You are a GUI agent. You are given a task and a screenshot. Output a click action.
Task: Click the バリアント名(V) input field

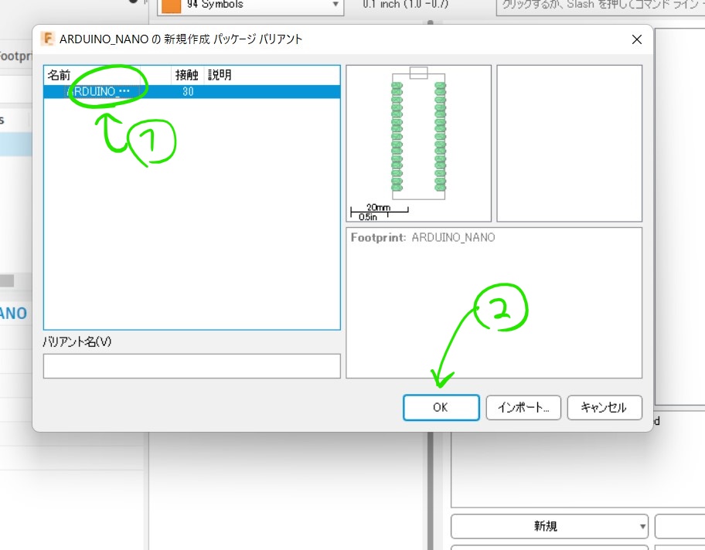coord(191,365)
